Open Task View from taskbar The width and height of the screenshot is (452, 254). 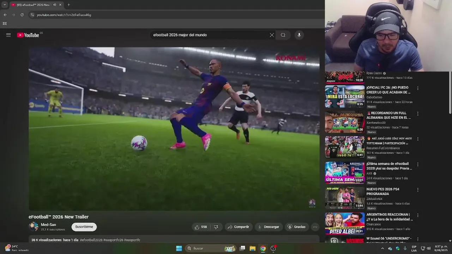(242, 248)
